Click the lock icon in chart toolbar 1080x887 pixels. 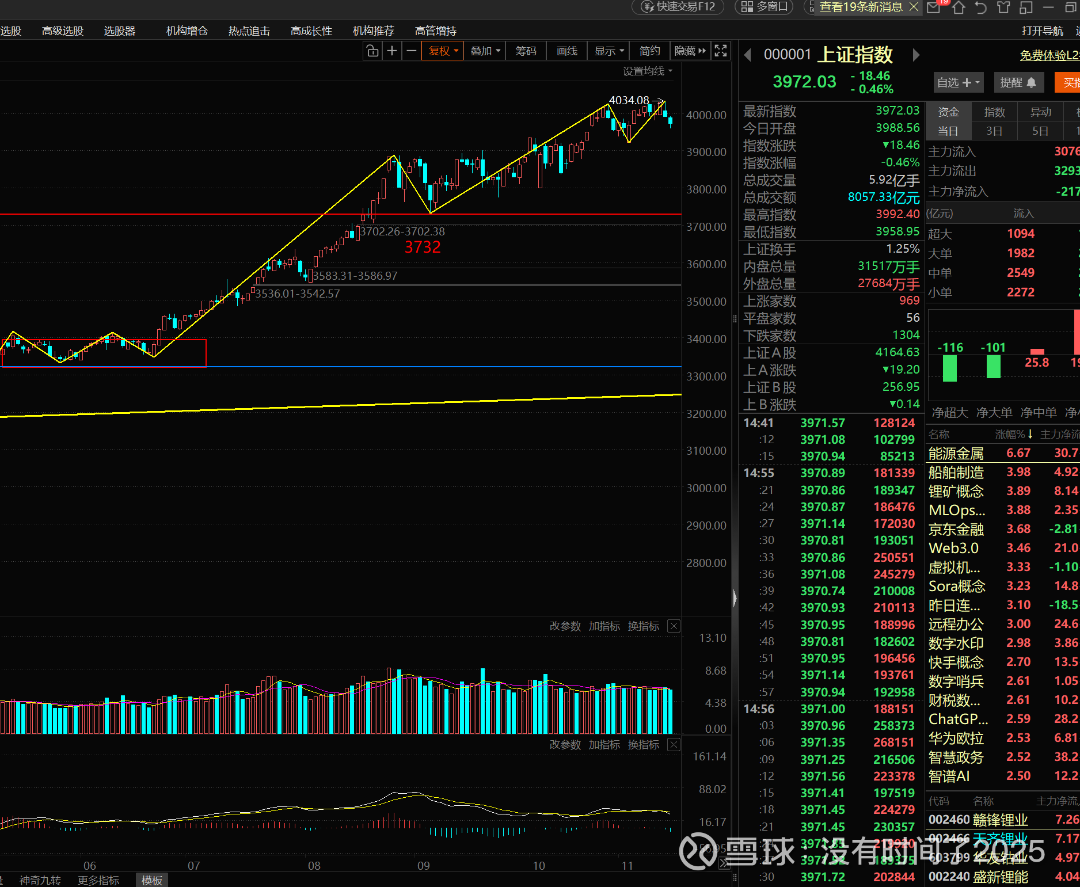[x=372, y=51]
